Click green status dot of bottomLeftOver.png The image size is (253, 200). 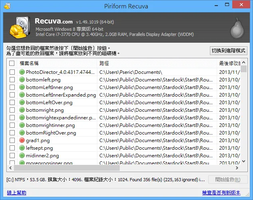coord(22,102)
